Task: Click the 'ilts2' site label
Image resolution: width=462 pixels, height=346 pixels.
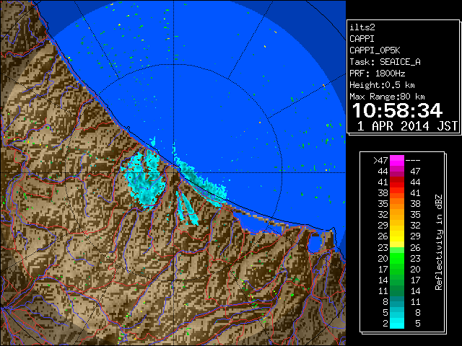Action: (x=362, y=27)
